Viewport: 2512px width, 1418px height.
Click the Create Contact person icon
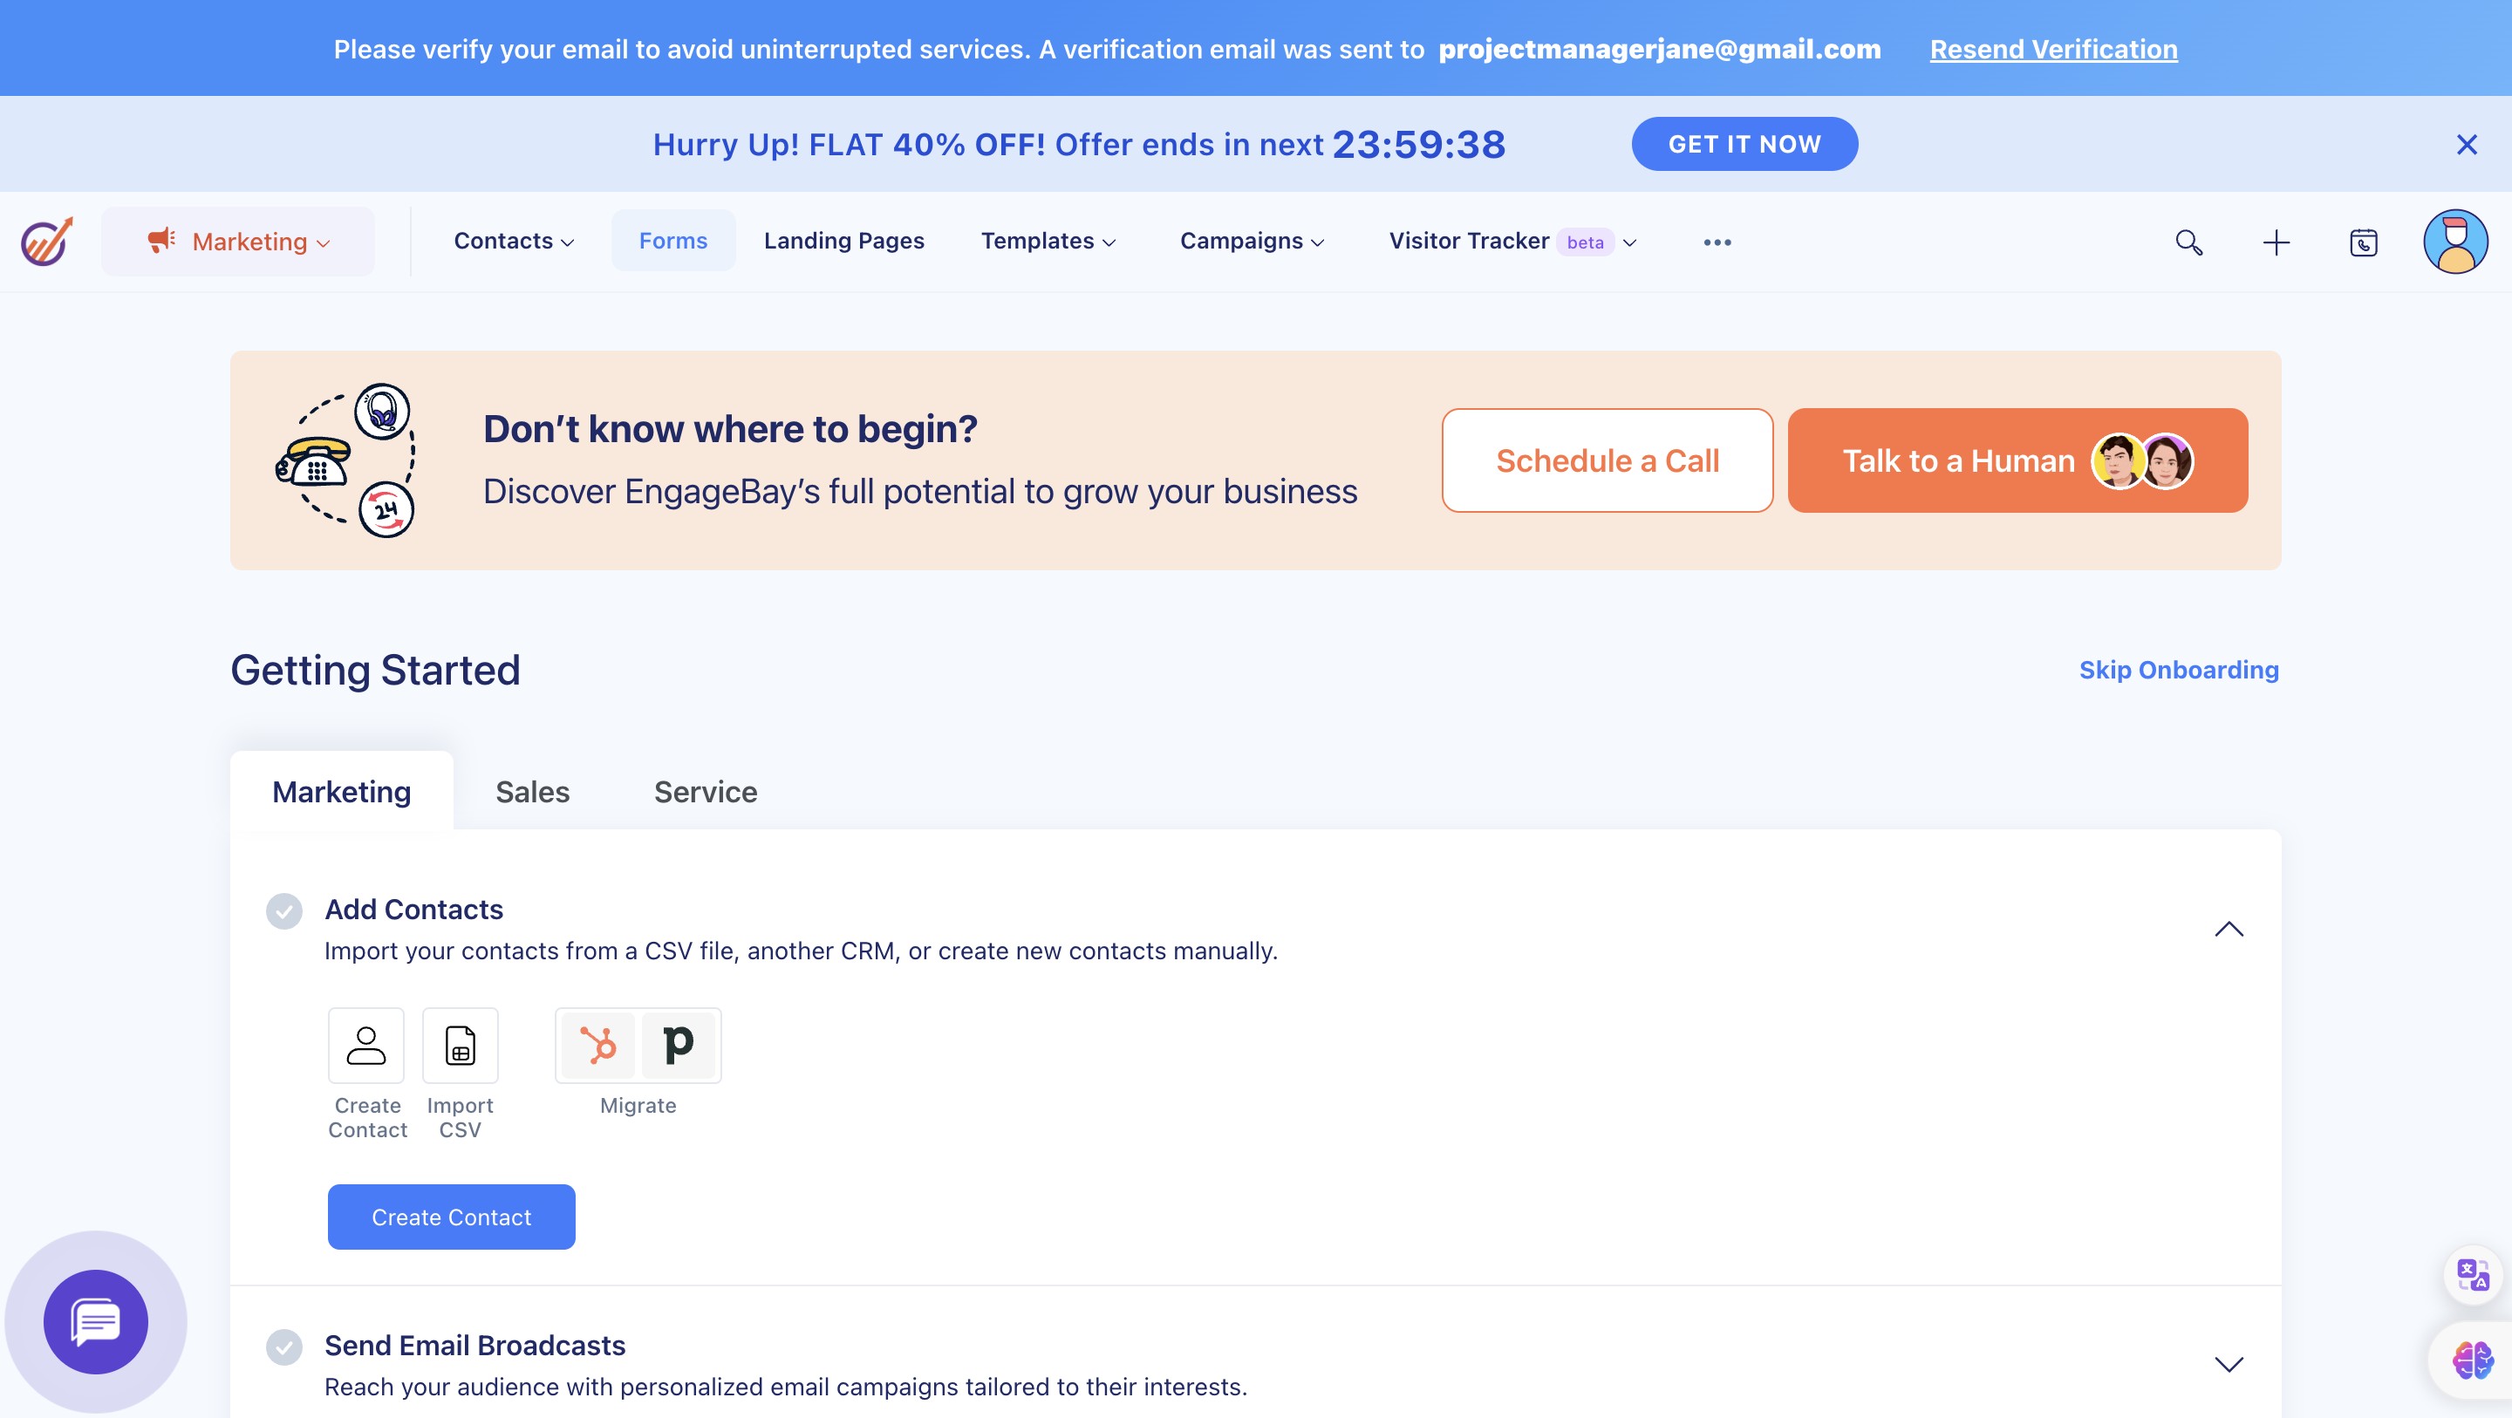(365, 1046)
